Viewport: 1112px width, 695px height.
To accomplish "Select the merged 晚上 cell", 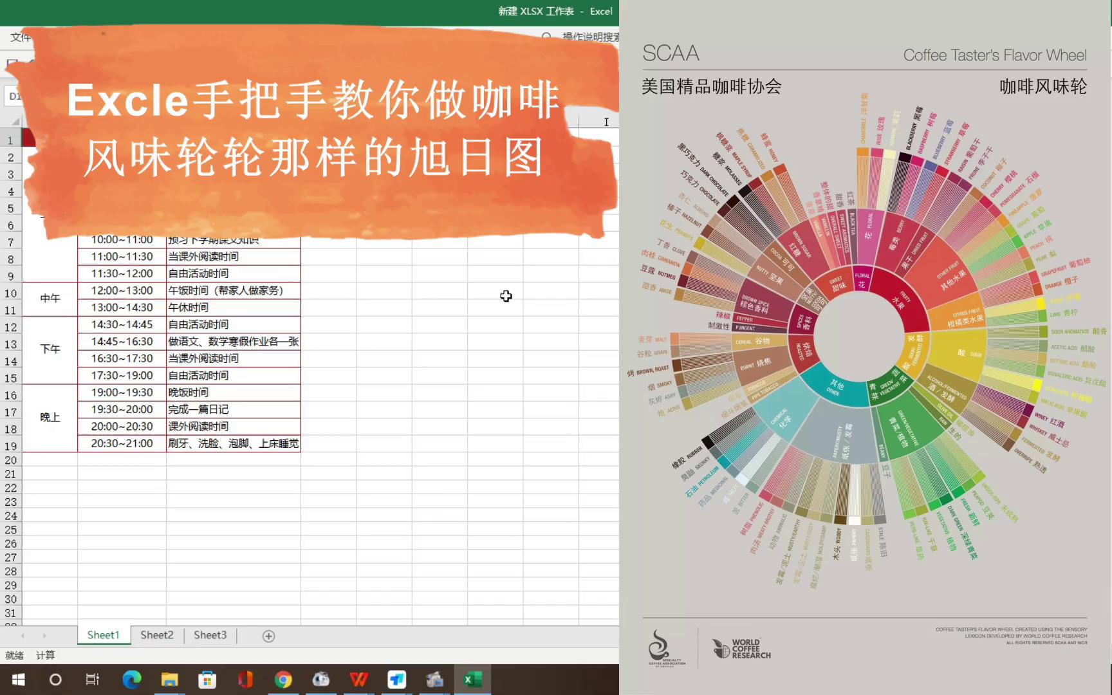I will [x=50, y=418].
